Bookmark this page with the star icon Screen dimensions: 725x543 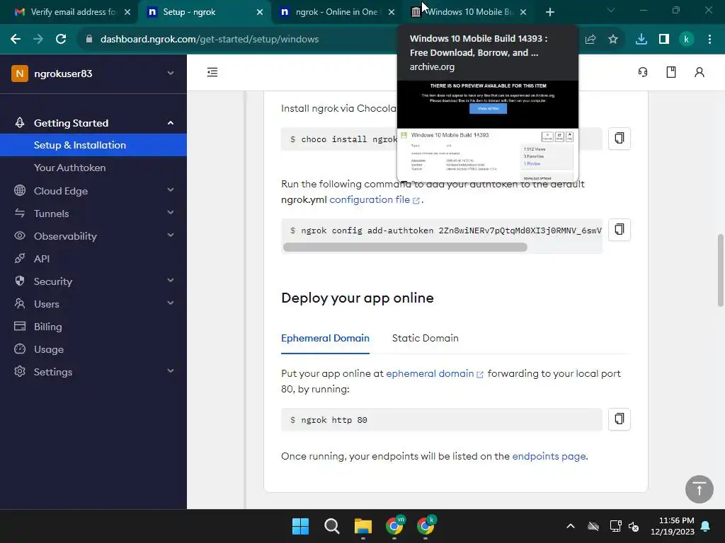tap(613, 40)
